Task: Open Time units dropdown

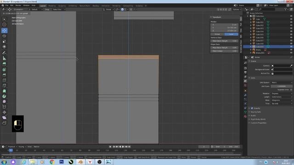Action: click(x=282, y=104)
